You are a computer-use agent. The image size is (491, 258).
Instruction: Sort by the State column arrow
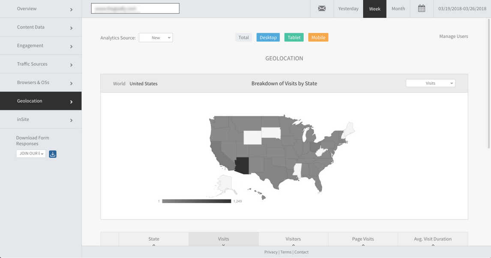point(154,245)
